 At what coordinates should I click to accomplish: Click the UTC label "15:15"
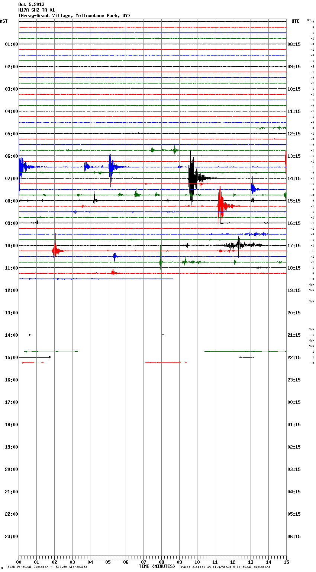click(294, 201)
